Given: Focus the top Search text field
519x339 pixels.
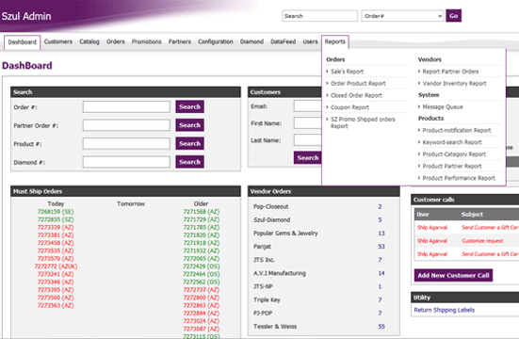Looking at the screenshot, I should pyautogui.click(x=319, y=16).
